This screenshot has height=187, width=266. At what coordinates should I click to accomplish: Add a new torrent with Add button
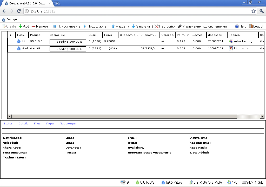pos(24,26)
